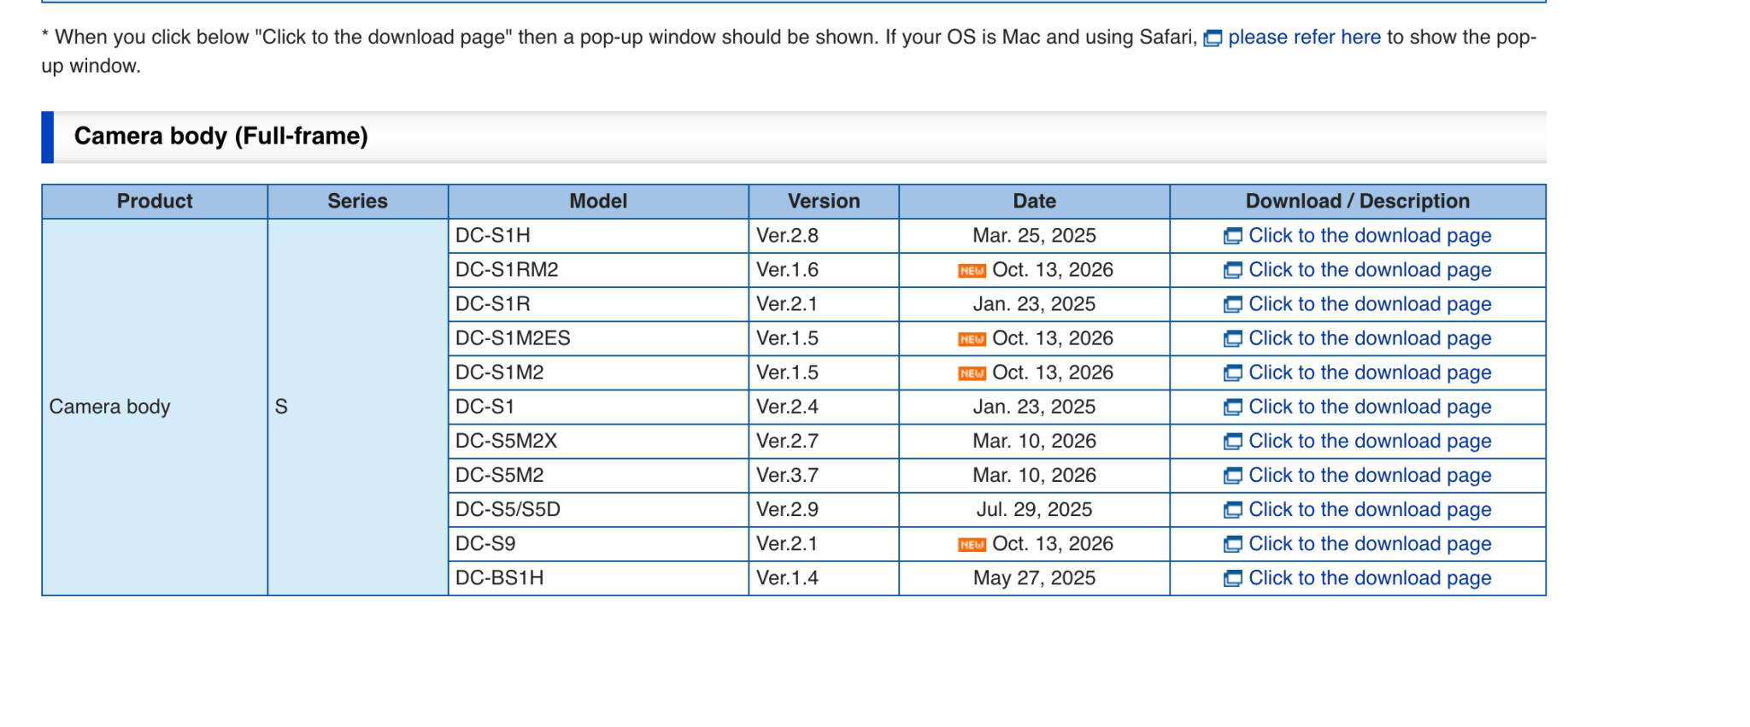Open download page for DC-S1

[x=1370, y=407]
